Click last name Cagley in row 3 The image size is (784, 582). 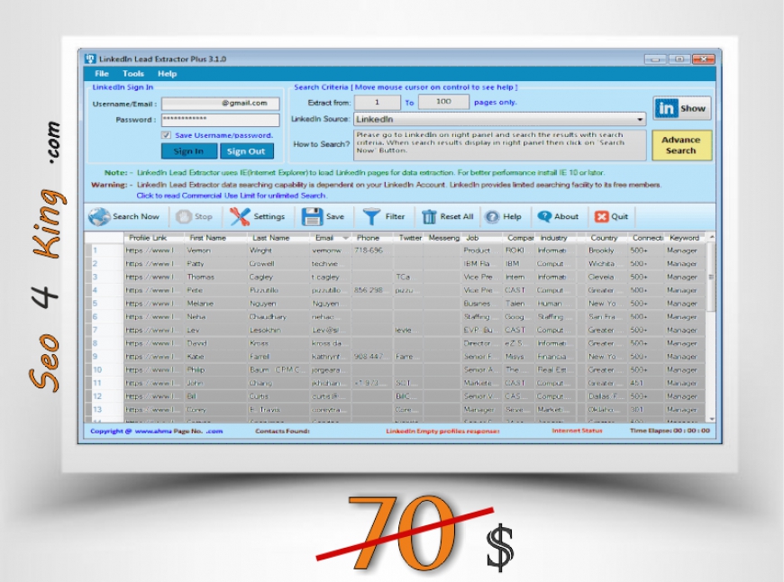pyautogui.click(x=261, y=277)
